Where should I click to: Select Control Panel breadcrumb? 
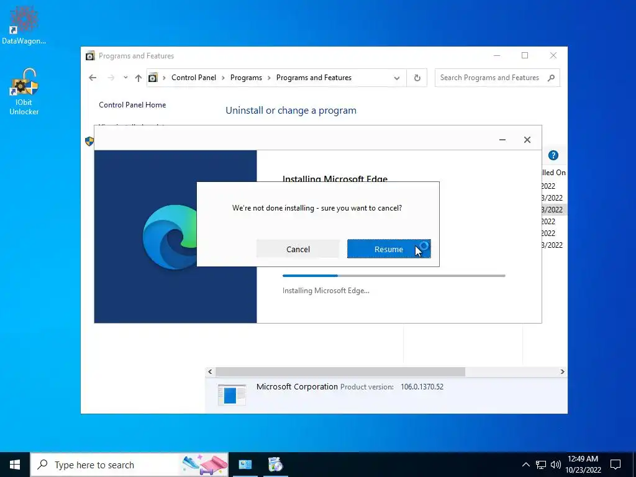pos(194,78)
